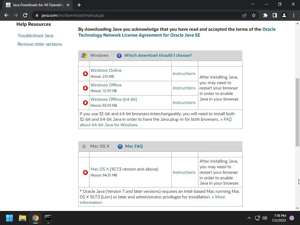Click the red download icon for Windows Offline 72.39 MB
Viewport: 300px width, 225px height.
tap(85, 88)
